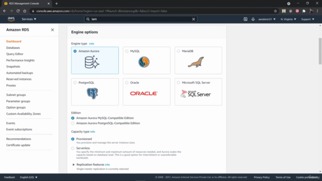This screenshot has width=322, height=181.
Task: Open Parameter groups in sidebar
Action: tap(18, 101)
